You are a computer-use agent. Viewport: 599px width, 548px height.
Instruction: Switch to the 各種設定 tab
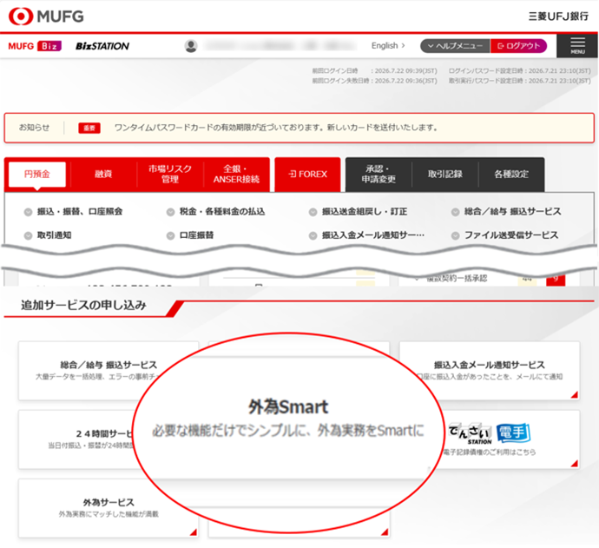tap(510, 175)
